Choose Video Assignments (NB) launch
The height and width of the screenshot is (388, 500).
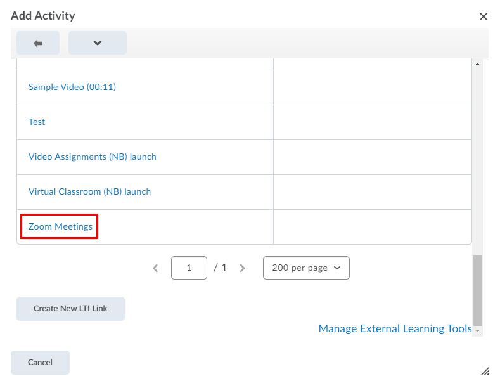tap(93, 157)
